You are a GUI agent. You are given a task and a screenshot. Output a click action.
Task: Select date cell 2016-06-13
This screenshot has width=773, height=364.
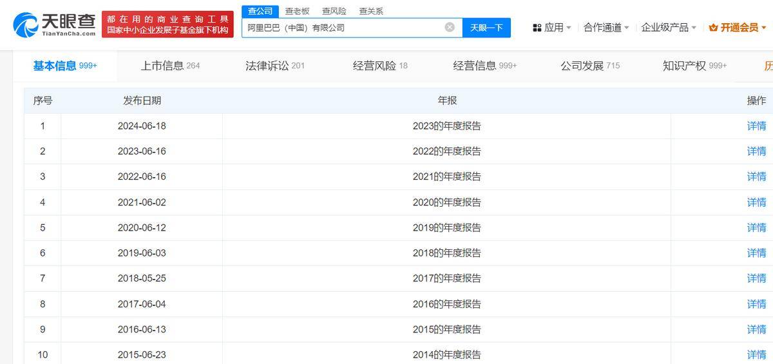pyautogui.click(x=142, y=330)
